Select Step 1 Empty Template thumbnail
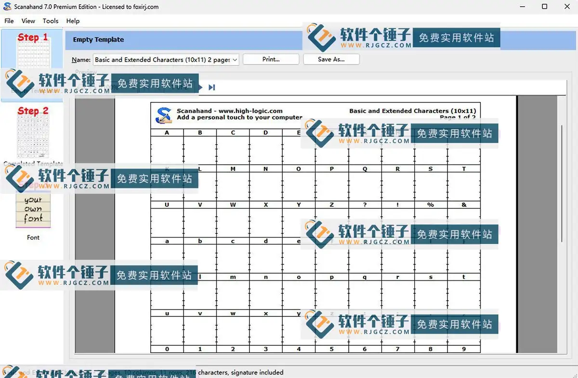This screenshot has width=578, height=378. [x=33, y=65]
